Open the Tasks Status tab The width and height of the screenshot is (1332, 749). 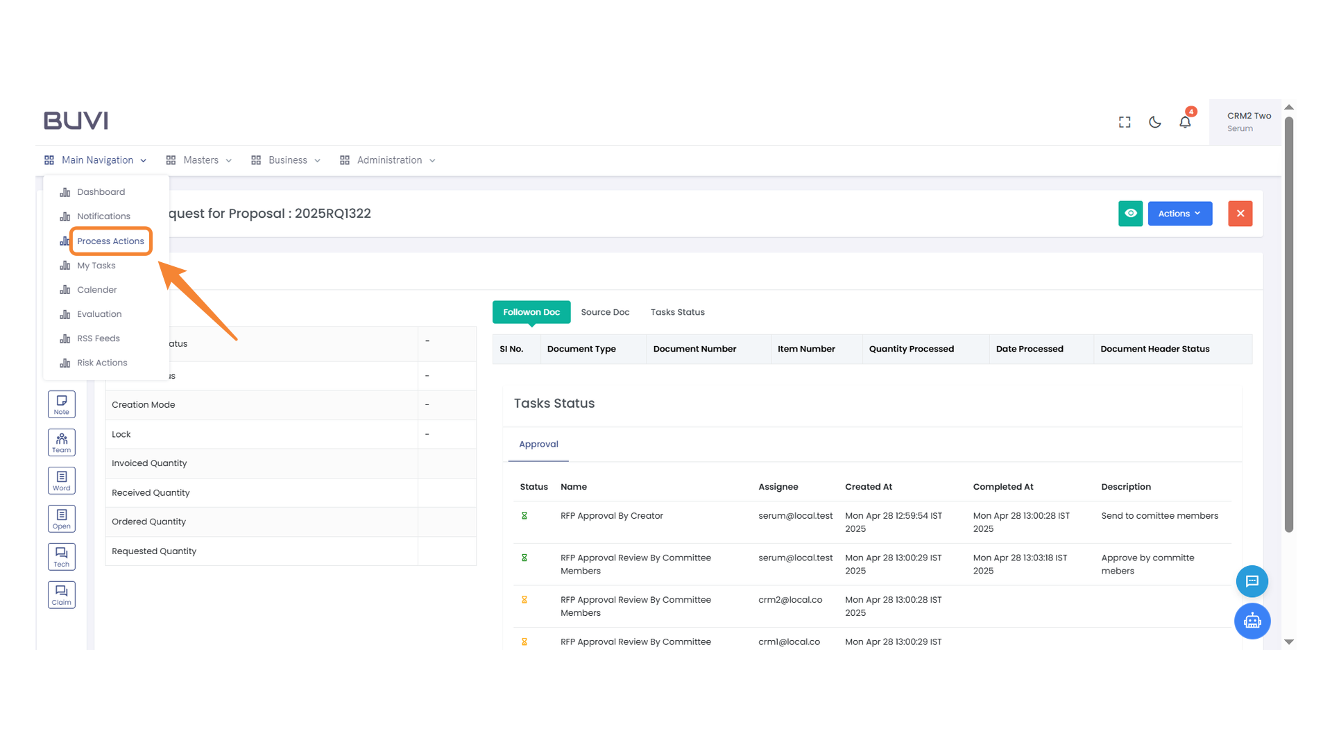tap(677, 312)
